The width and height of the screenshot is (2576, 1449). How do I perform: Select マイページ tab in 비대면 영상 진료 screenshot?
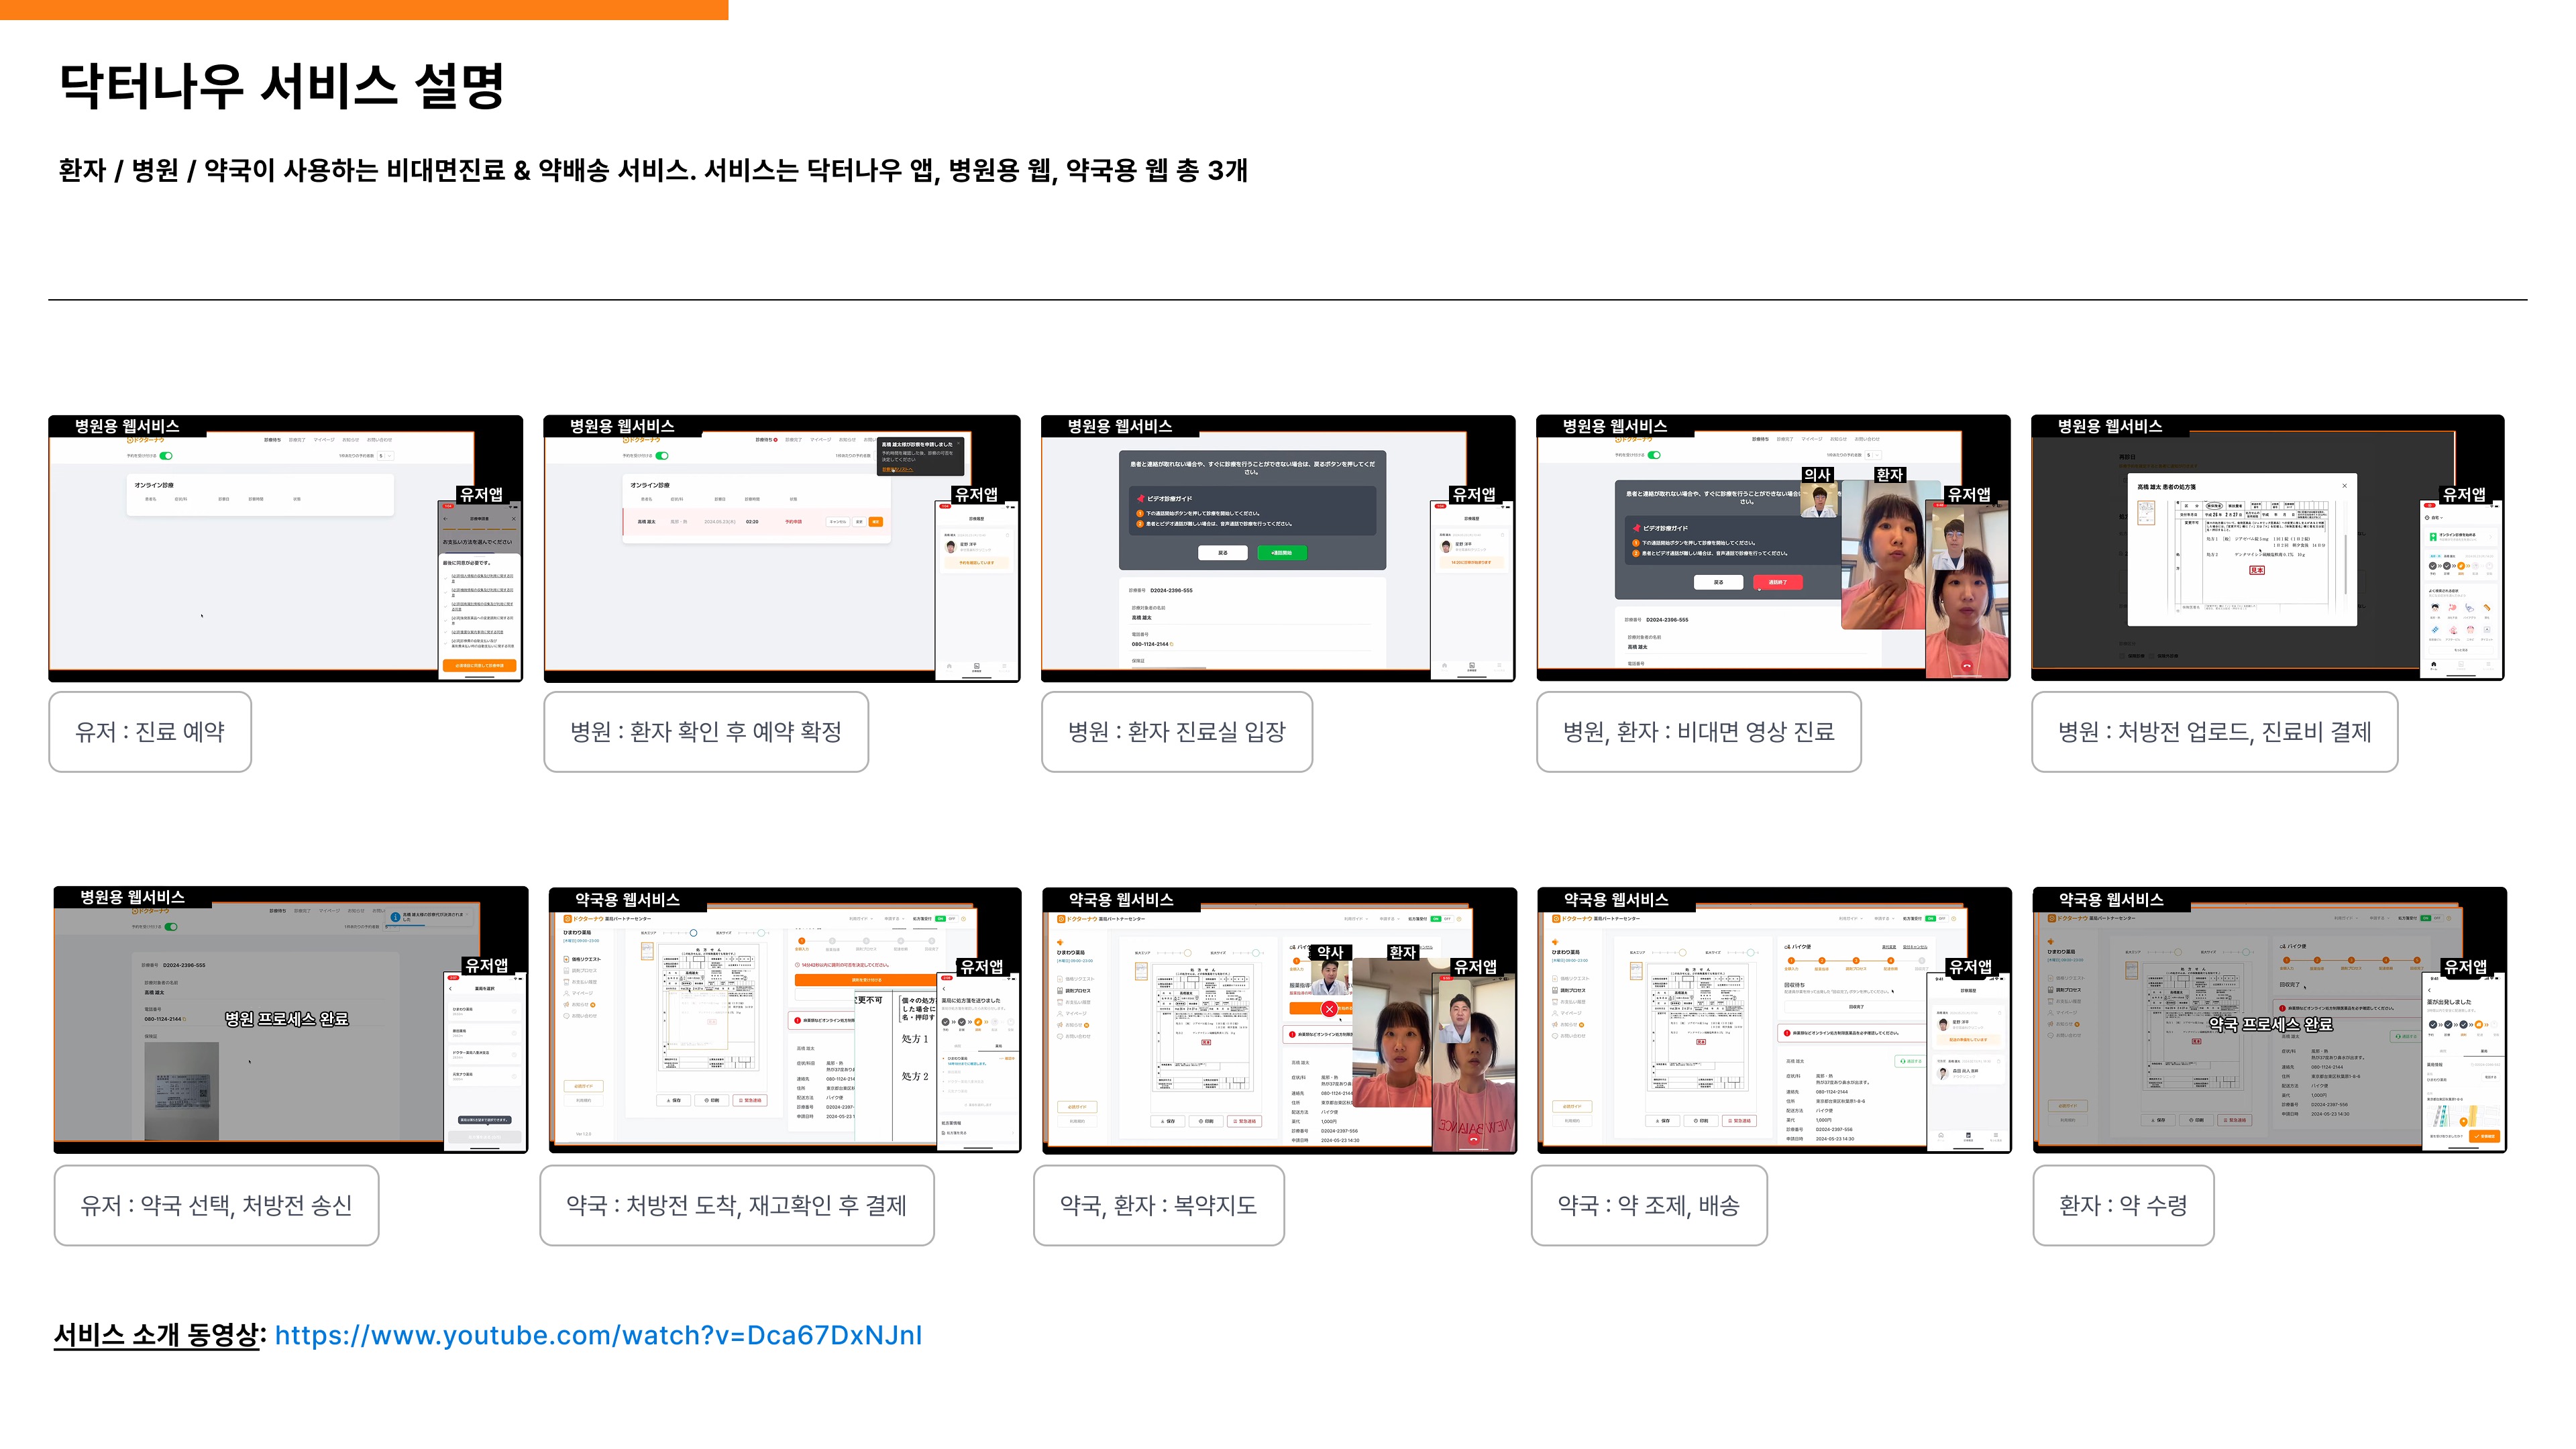tap(1812, 439)
